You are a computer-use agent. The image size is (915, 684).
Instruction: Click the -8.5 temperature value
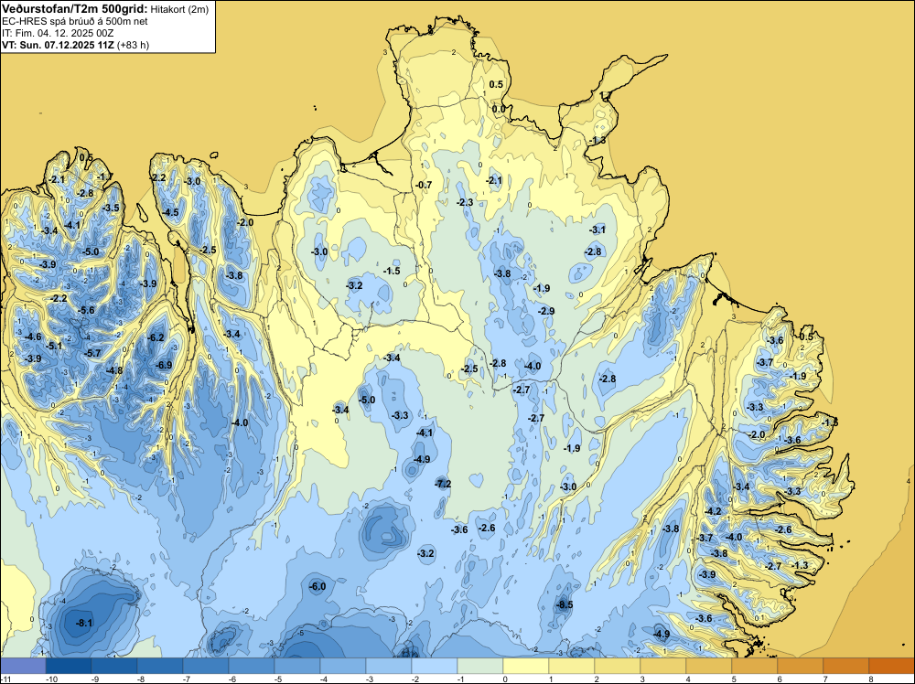tap(565, 605)
